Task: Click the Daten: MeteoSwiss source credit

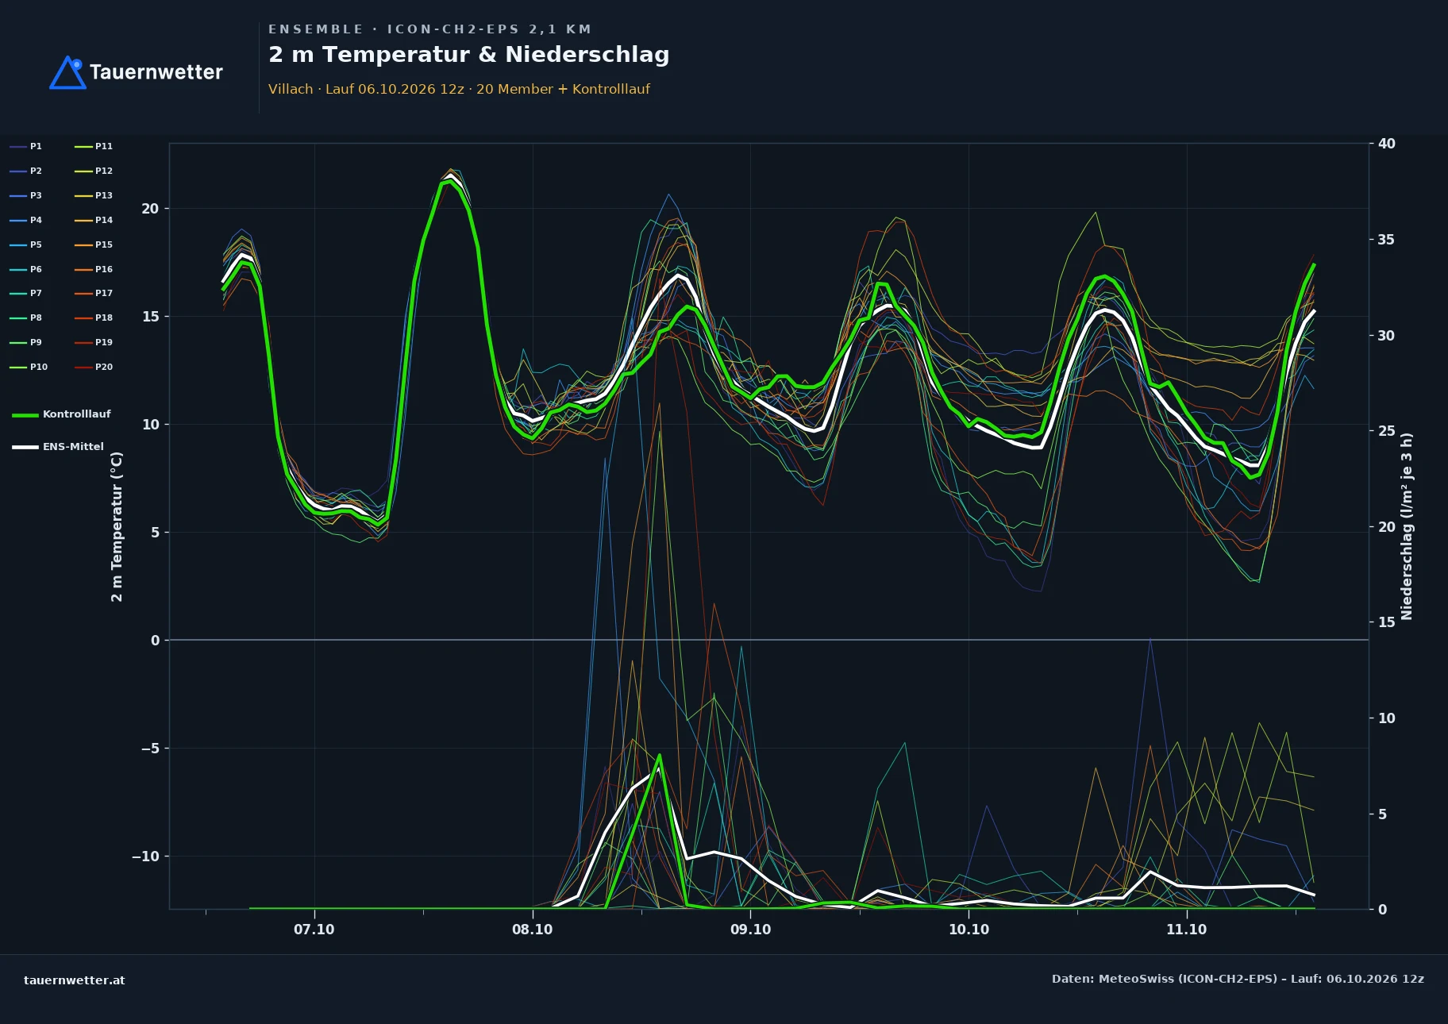Action: [1238, 979]
